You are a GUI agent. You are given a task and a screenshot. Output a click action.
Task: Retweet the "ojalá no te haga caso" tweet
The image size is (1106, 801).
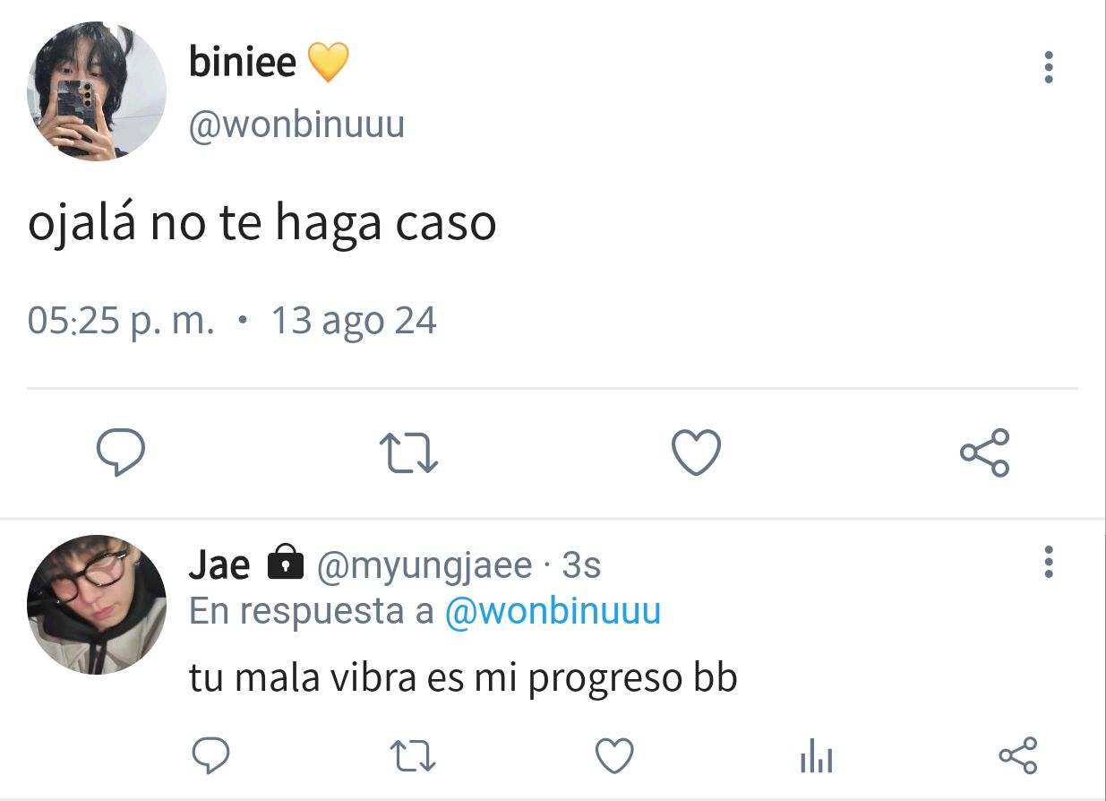point(408,452)
